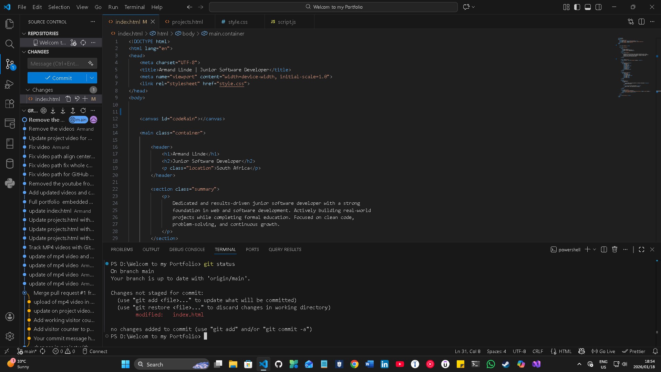The width and height of the screenshot is (661, 372).
Task: Start the Go Live server
Action: click(x=603, y=351)
